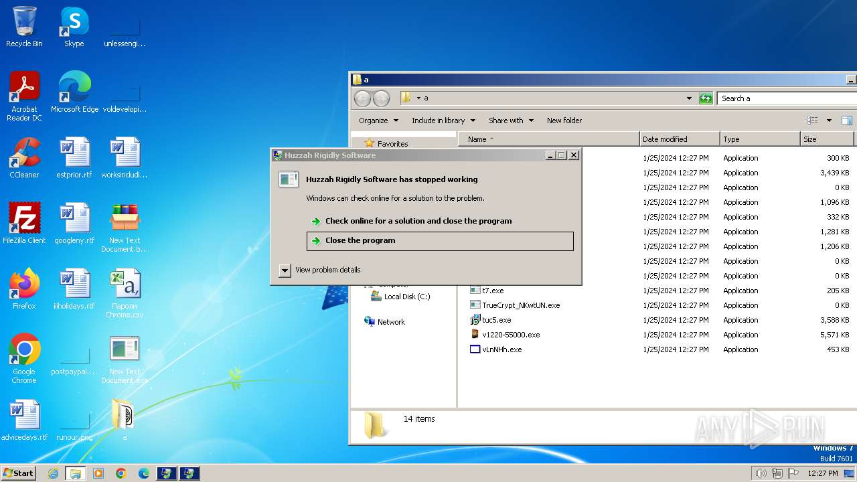This screenshot has height=482, width=857.
Task: Expand View problem details arrow
Action: click(285, 270)
